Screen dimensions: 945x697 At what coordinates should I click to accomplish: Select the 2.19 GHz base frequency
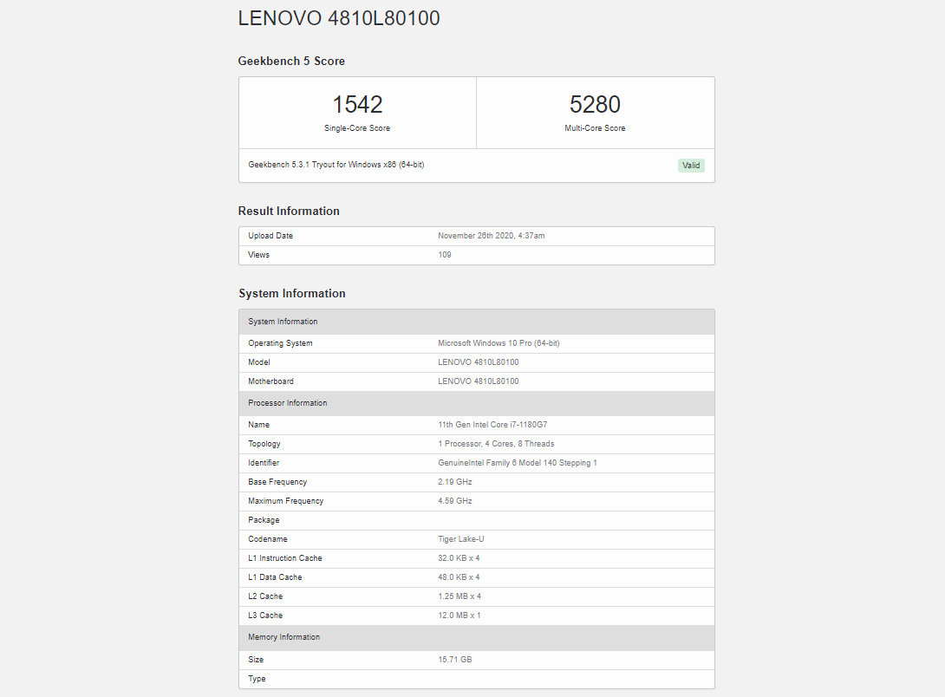[x=455, y=482]
